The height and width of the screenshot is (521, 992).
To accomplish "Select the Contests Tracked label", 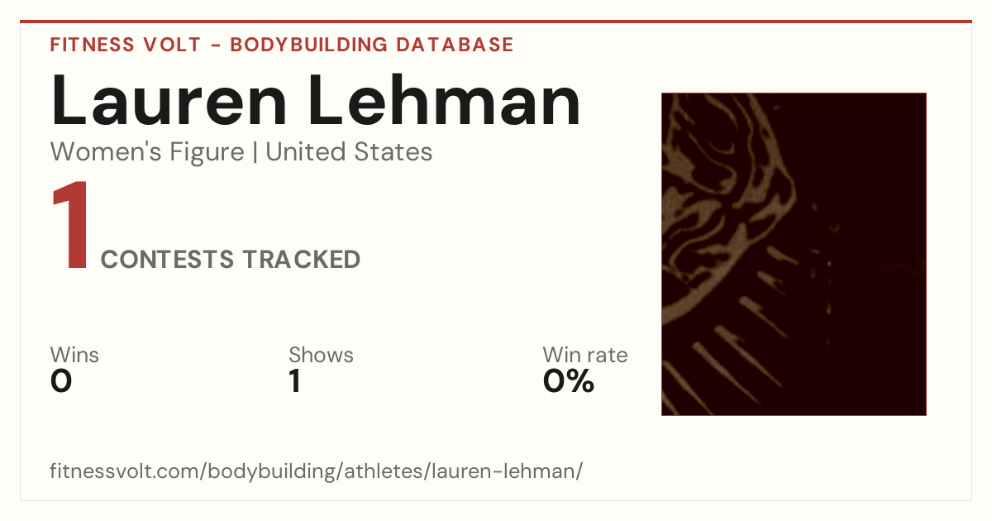I will coord(231,260).
